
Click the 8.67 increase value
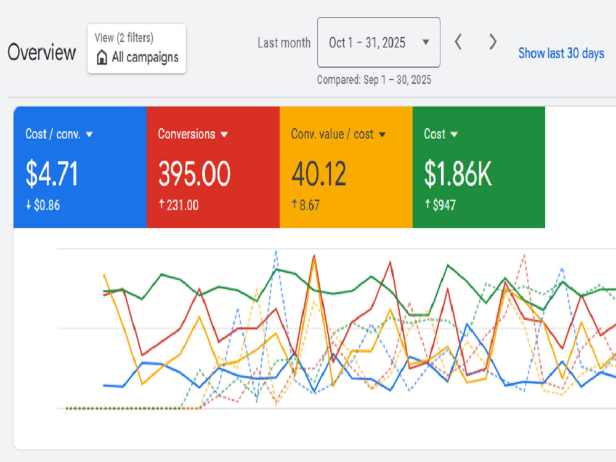[x=309, y=205]
